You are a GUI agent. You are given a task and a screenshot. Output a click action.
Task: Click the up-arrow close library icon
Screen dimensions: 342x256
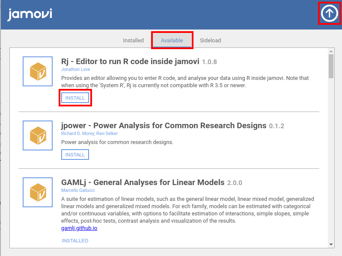click(329, 13)
